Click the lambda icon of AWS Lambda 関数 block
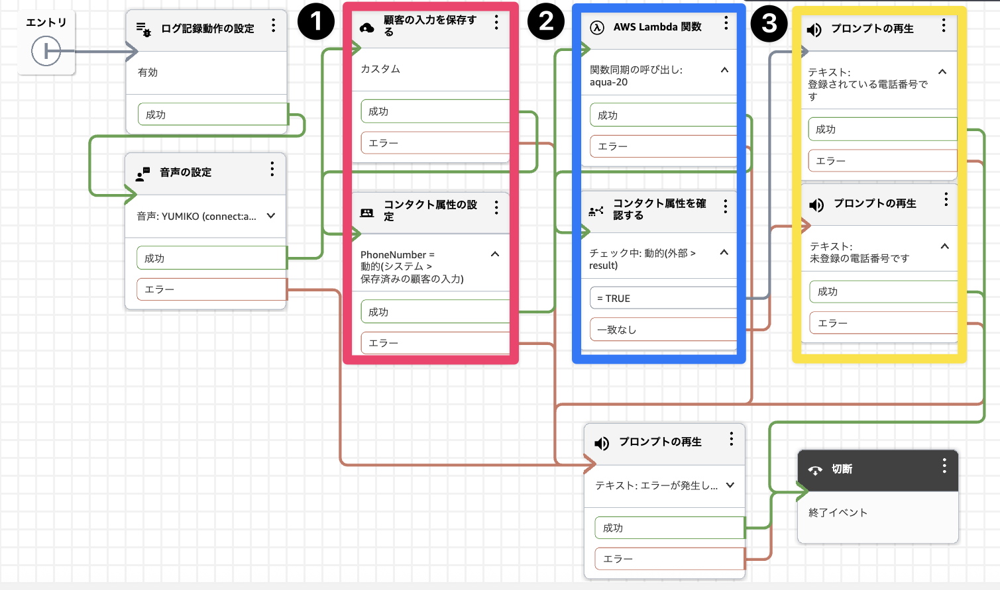 (597, 28)
